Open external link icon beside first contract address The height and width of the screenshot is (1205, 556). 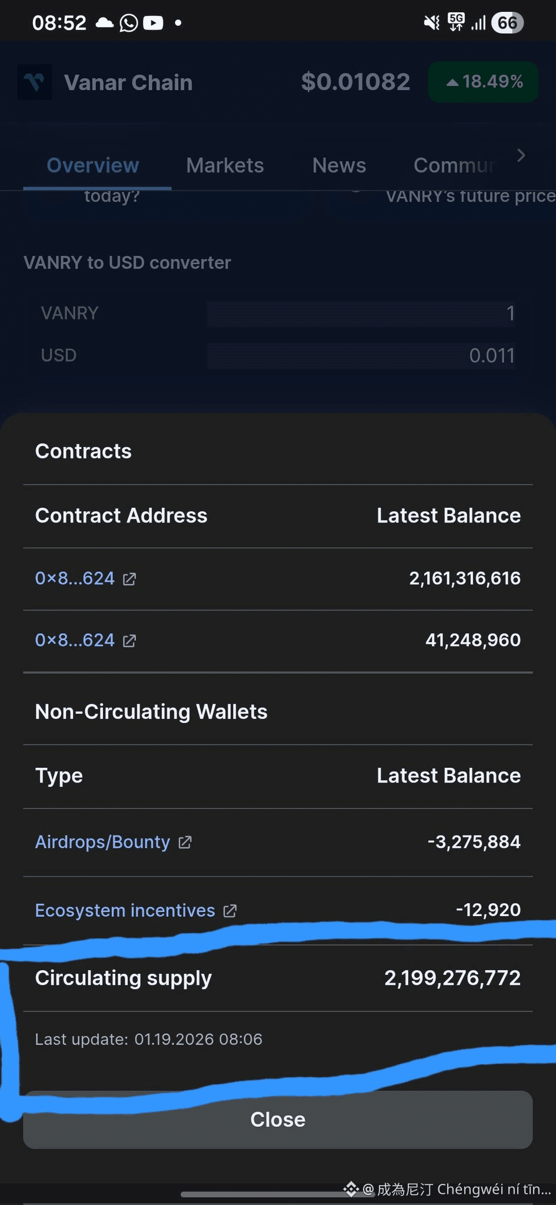coord(129,580)
